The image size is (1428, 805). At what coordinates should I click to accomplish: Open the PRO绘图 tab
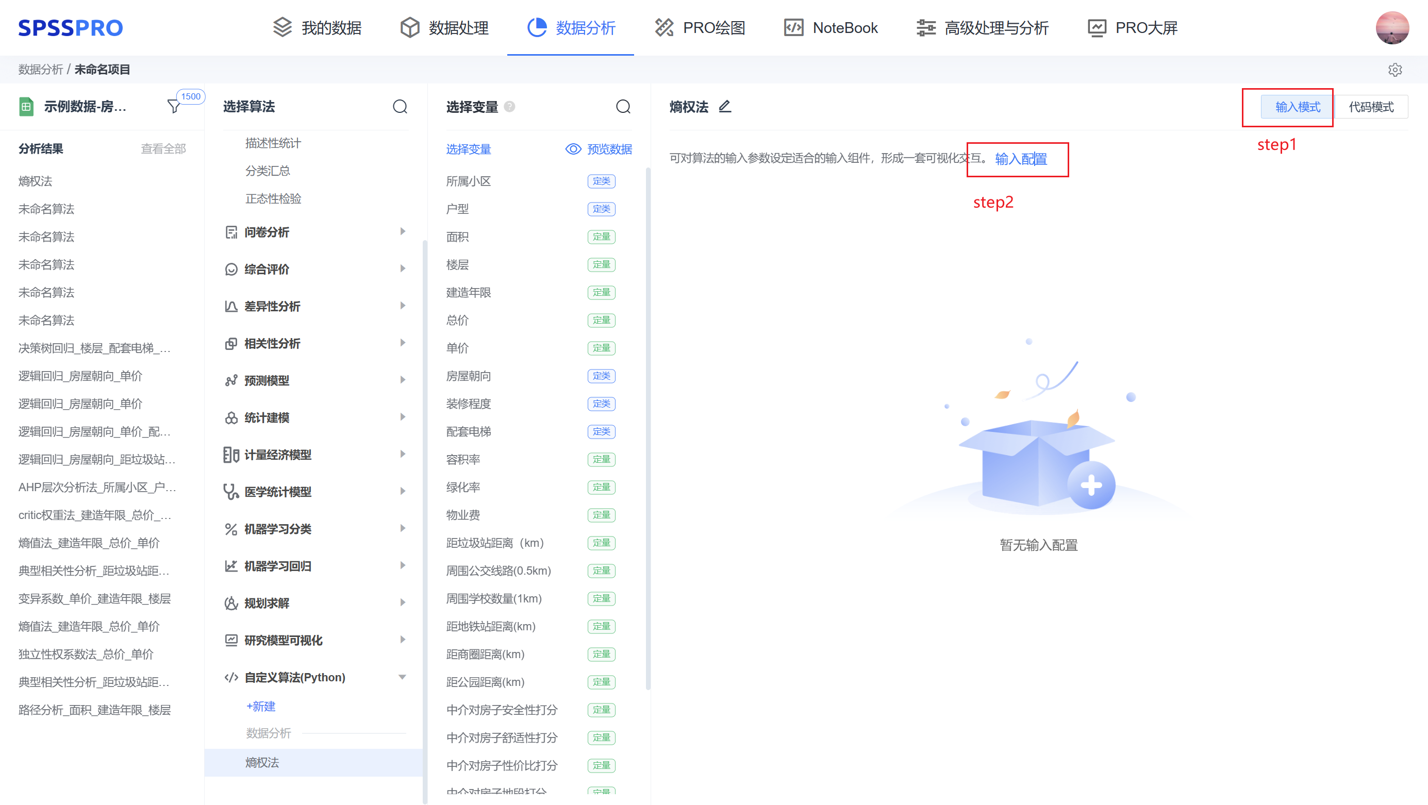(700, 28)
